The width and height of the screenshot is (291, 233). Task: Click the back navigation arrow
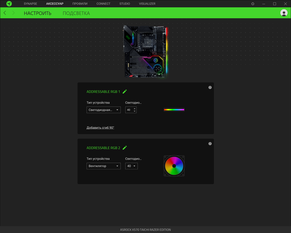pyautogui.click(x=5, y=13)
